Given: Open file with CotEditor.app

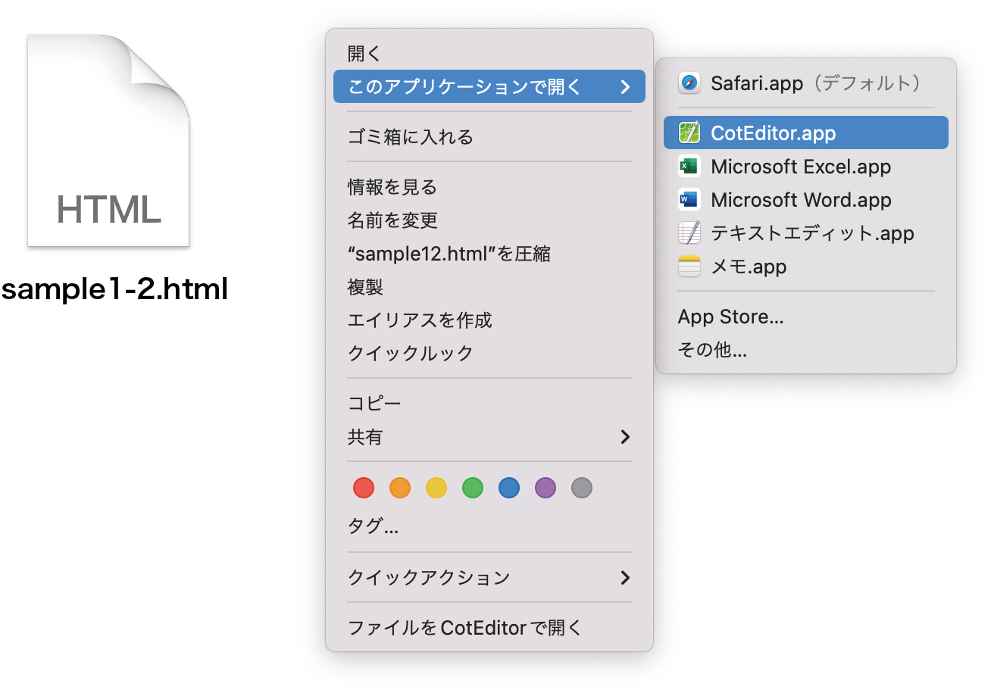Looking at the screenshot, I should (x=806, y=133).
